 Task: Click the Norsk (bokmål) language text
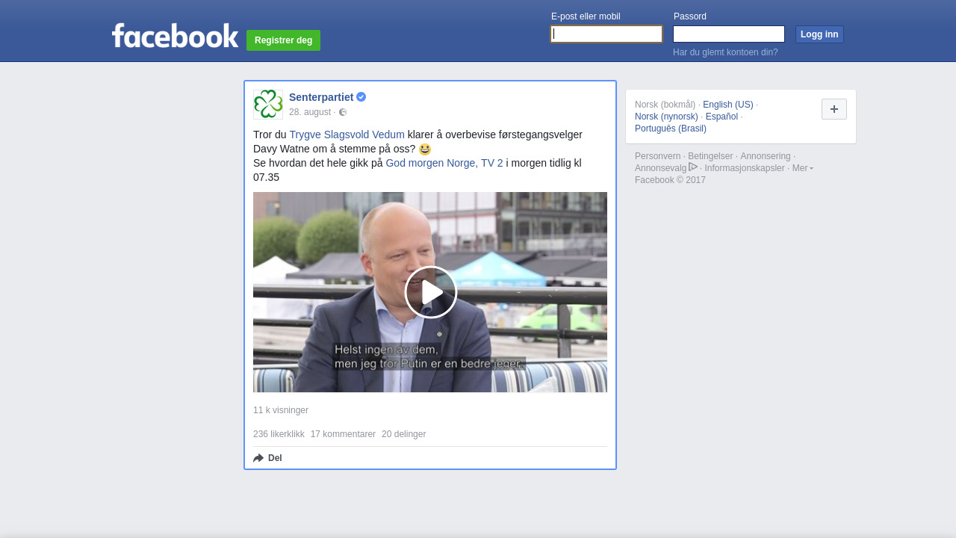click(x=665, y=105)
